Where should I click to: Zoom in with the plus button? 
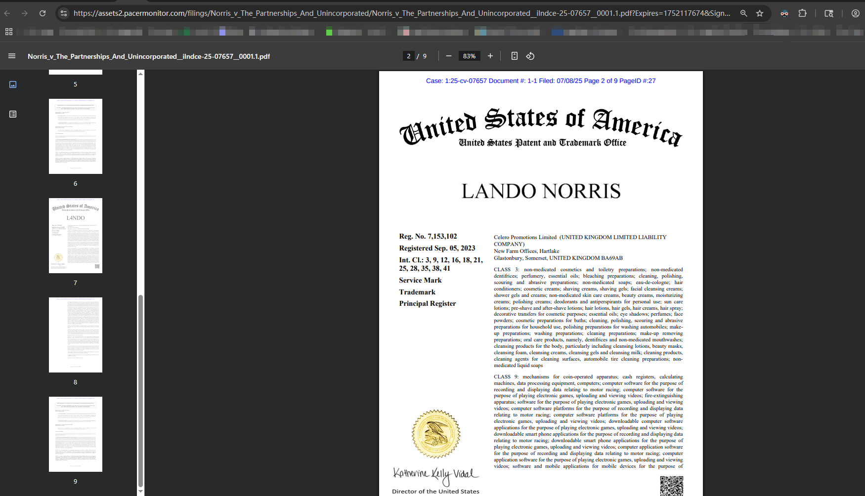click(x=490, y=56)
